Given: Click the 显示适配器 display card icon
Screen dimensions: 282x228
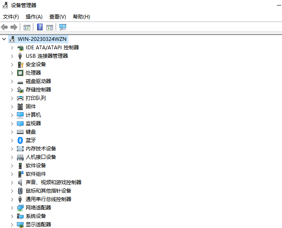Looking at the screenshot, I should point(20,225).
